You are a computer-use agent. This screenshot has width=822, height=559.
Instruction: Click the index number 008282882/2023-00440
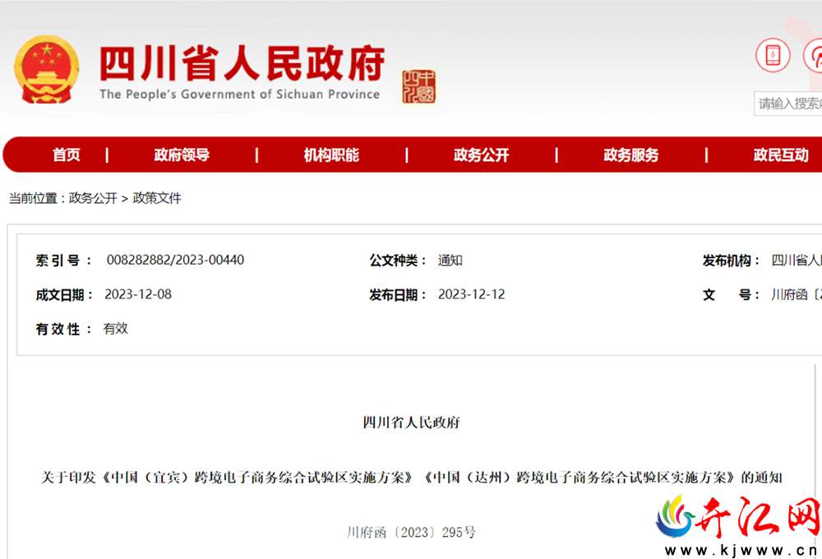(x=175, y=260)
